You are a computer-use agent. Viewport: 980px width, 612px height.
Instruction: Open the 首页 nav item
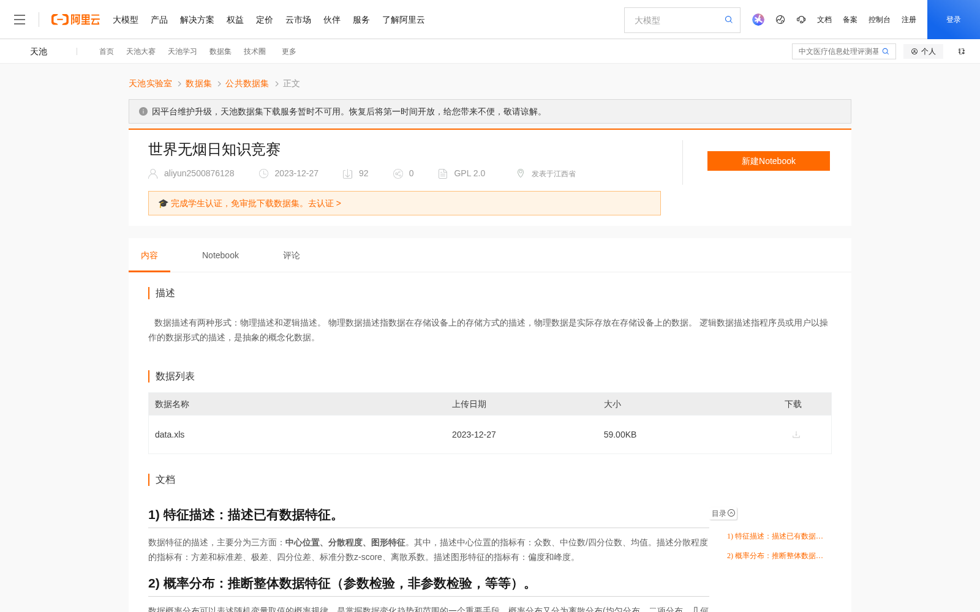107,51
